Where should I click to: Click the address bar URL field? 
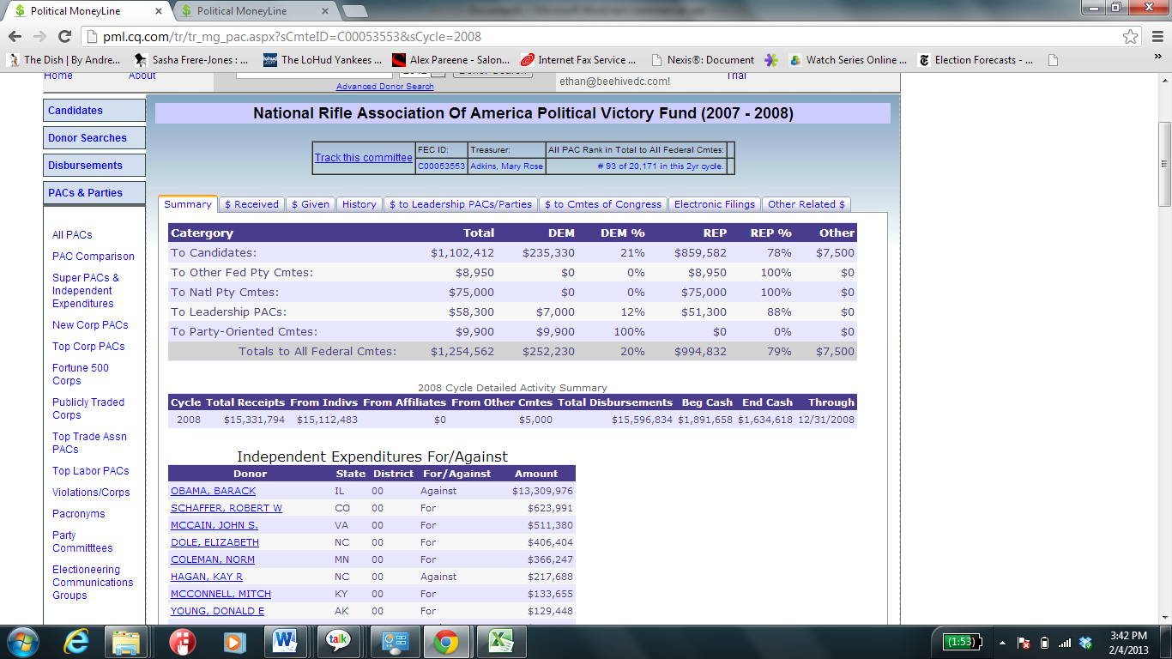click(599, 37)
